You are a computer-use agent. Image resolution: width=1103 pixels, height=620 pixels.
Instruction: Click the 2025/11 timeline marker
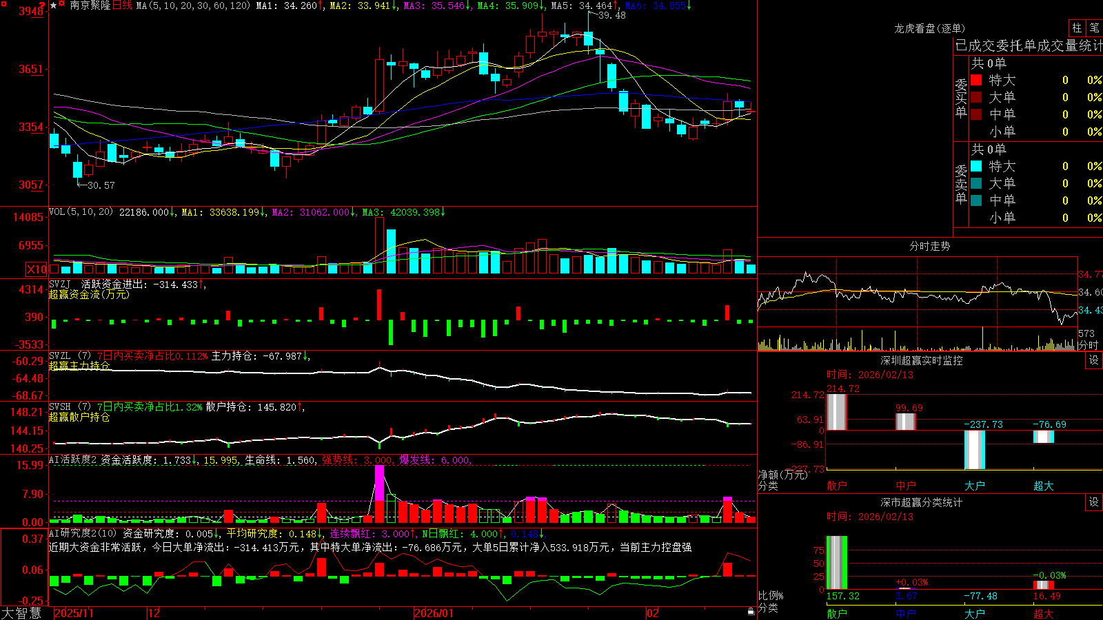74,613
